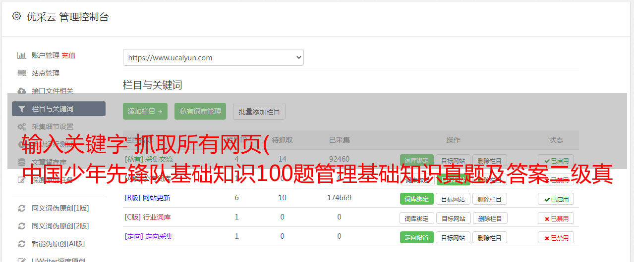
Task: Open 私有词库管理
Action: tap(200, 111)
